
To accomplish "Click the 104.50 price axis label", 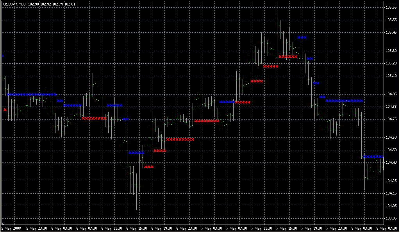I will click(x=391, y=150).
